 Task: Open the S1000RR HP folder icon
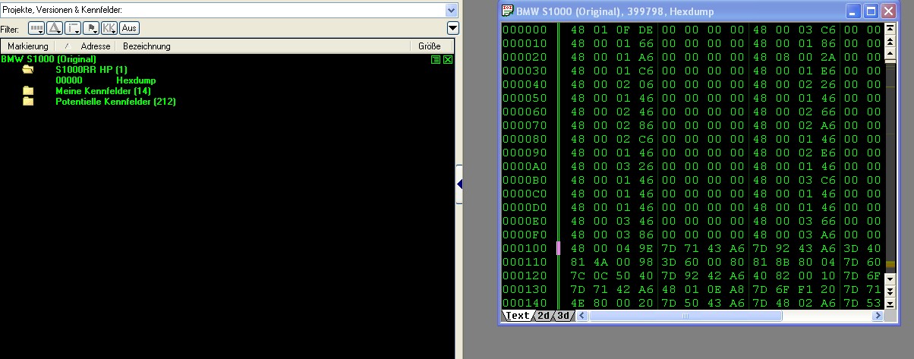click(28, 69)
